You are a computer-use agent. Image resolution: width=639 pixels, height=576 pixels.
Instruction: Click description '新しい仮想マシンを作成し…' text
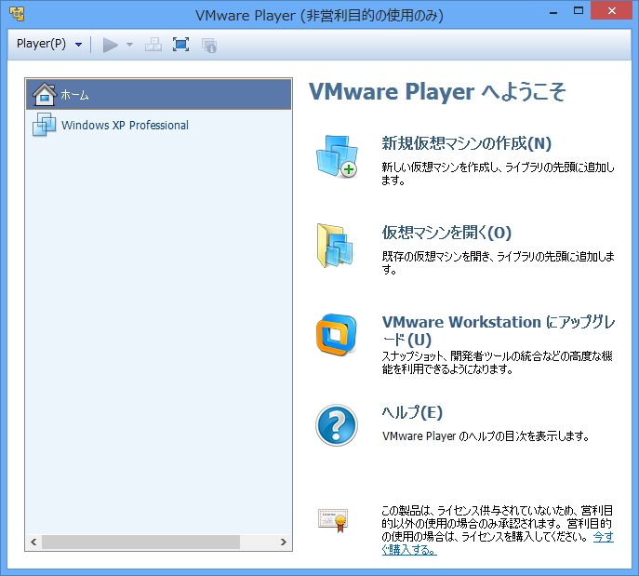tap(498, 173)
